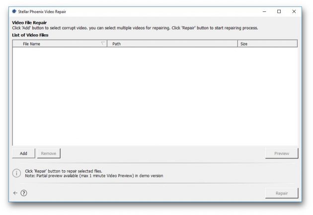The width and height of the screenshot is (313, 215).
Task: Maximize the Stellar Phoenix Video Repair window
Action: click(x=279, y=11)
